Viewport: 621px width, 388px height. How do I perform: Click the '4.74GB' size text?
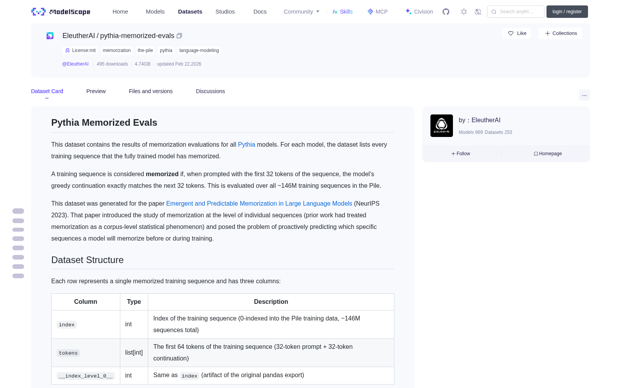(142, 64)
